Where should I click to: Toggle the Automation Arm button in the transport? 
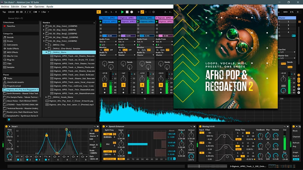coord(142,12)
